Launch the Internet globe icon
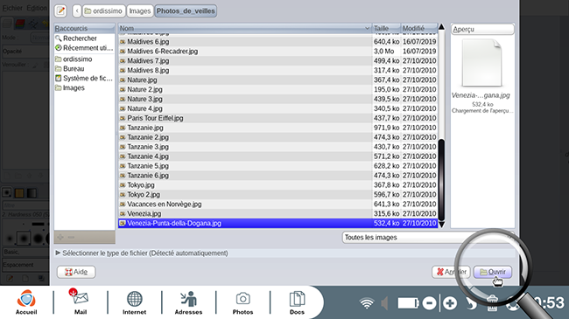The width and height of the screenshot is (569, 319). pyautogui.click(x=134, y=302)
